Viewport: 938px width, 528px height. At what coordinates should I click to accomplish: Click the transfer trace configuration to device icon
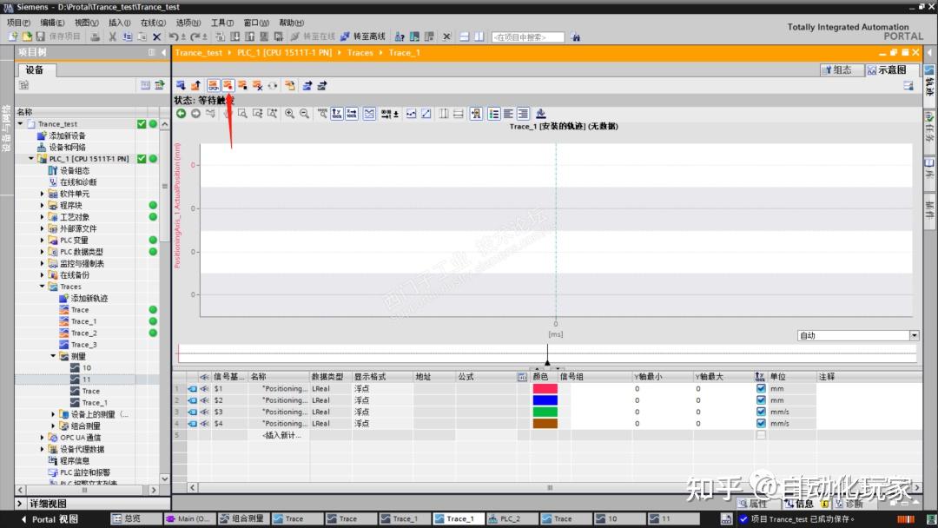tap(181, 85)
